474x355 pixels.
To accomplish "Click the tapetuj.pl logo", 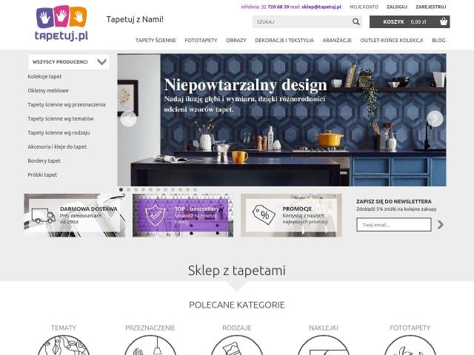I will pyautogui.click(x=61, y=23).
